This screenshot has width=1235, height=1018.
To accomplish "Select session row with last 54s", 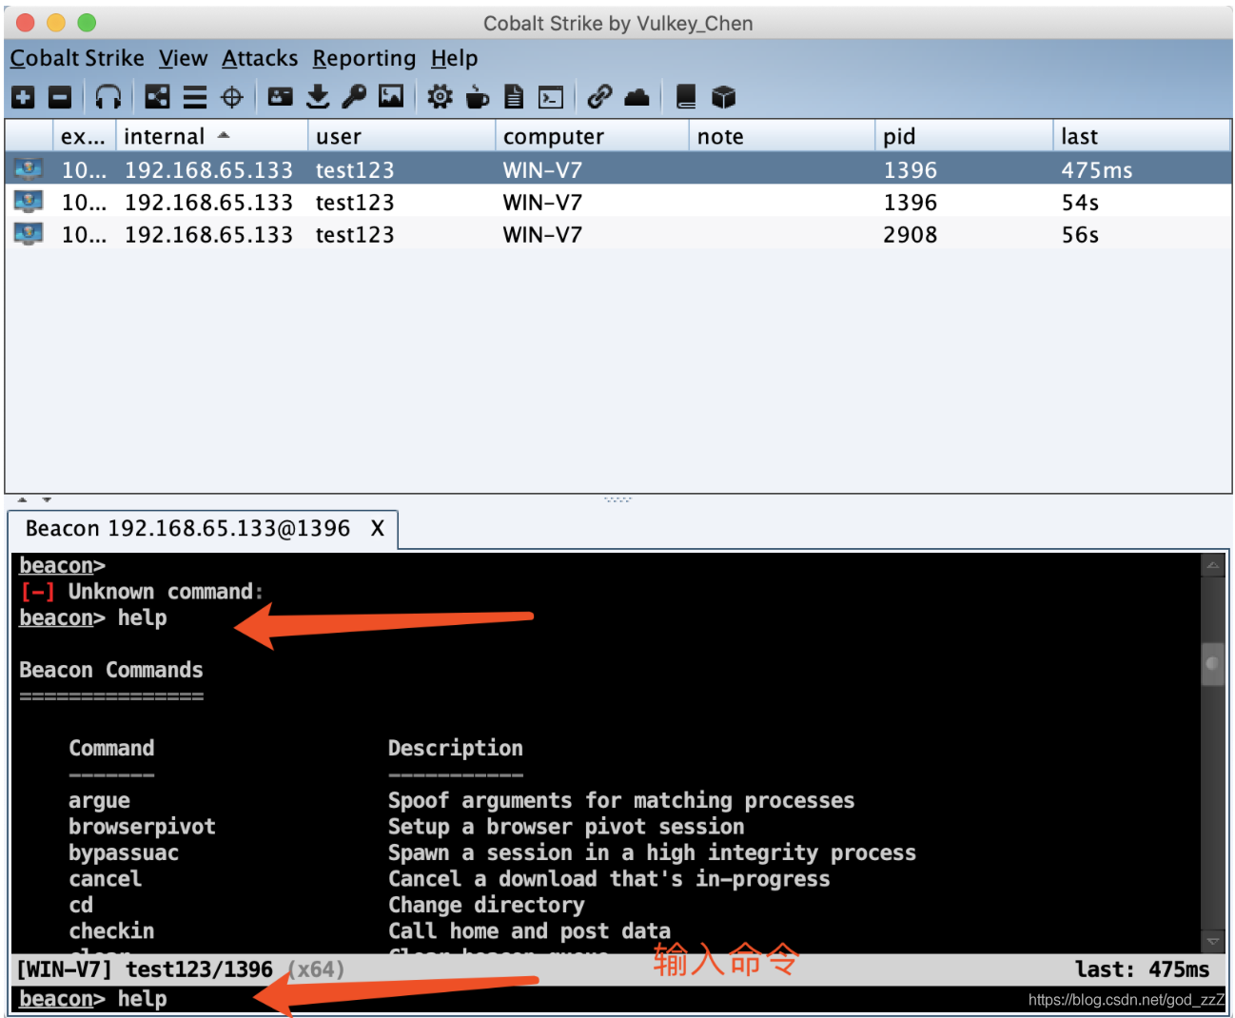I will 618,202.
